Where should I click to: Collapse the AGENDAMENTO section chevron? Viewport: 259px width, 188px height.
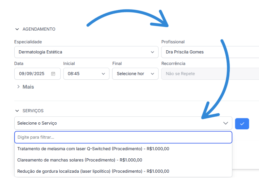tap(17, 29)
